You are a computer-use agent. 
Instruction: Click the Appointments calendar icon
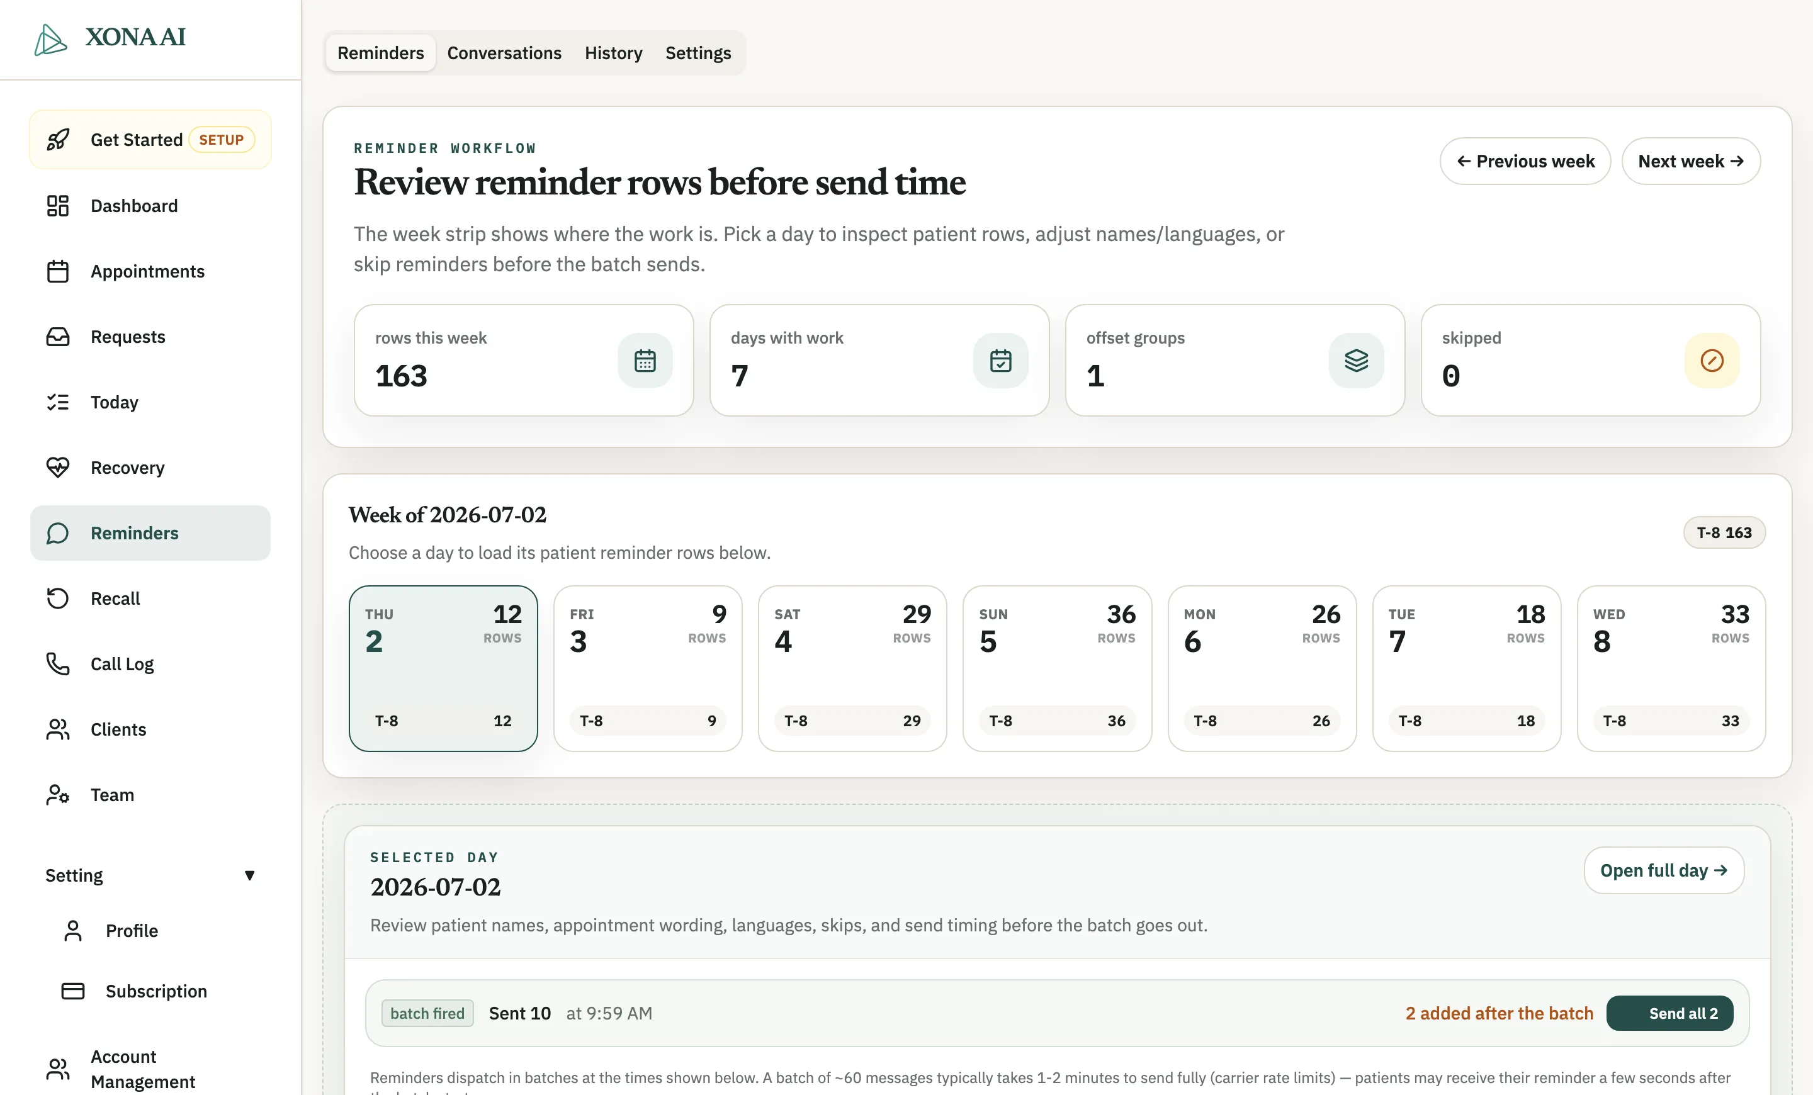pos(57,271)
